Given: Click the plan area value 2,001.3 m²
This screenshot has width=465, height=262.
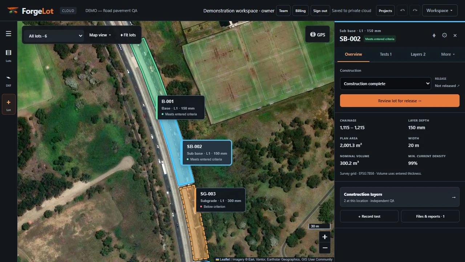Looking at the screenshot, I should coord(351,145).
